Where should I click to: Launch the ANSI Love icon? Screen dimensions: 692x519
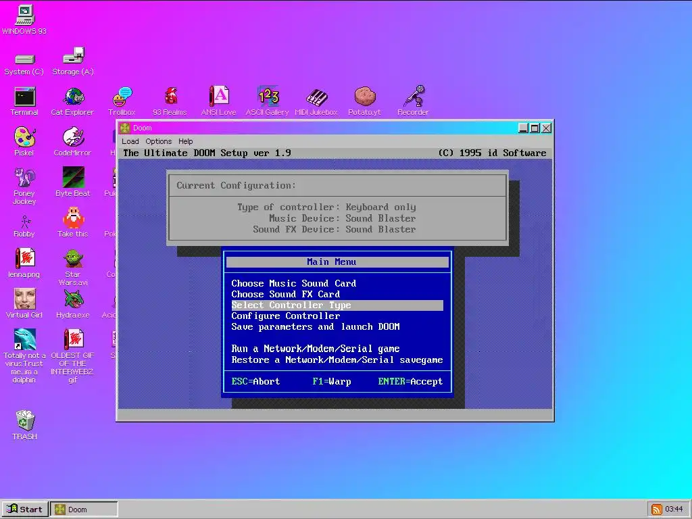point(219,101)
